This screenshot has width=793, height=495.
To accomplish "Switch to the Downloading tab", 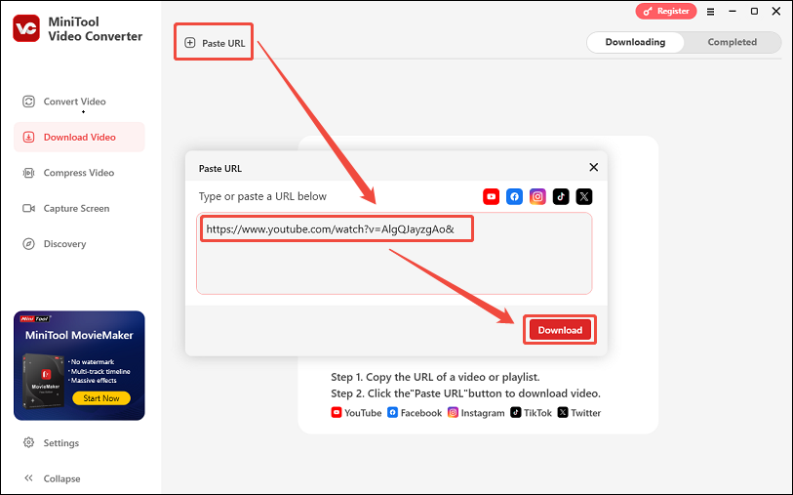I will pyautogui.click(x=635, y=42).
